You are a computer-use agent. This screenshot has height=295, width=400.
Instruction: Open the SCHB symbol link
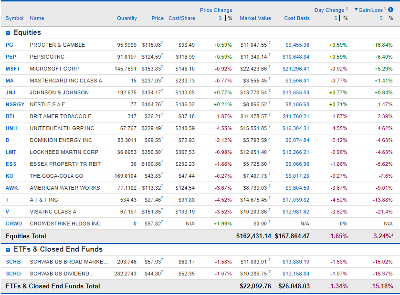click(x=13, y=262)
